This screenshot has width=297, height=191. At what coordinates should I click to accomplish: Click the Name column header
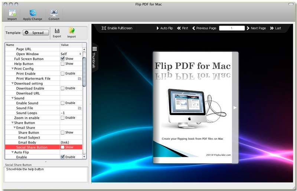[32, 45]
